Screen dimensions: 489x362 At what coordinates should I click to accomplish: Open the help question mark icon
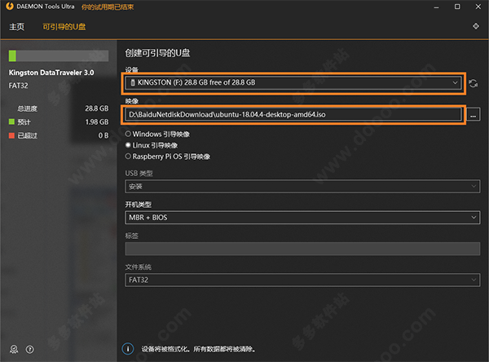click(x=30, y=349)
